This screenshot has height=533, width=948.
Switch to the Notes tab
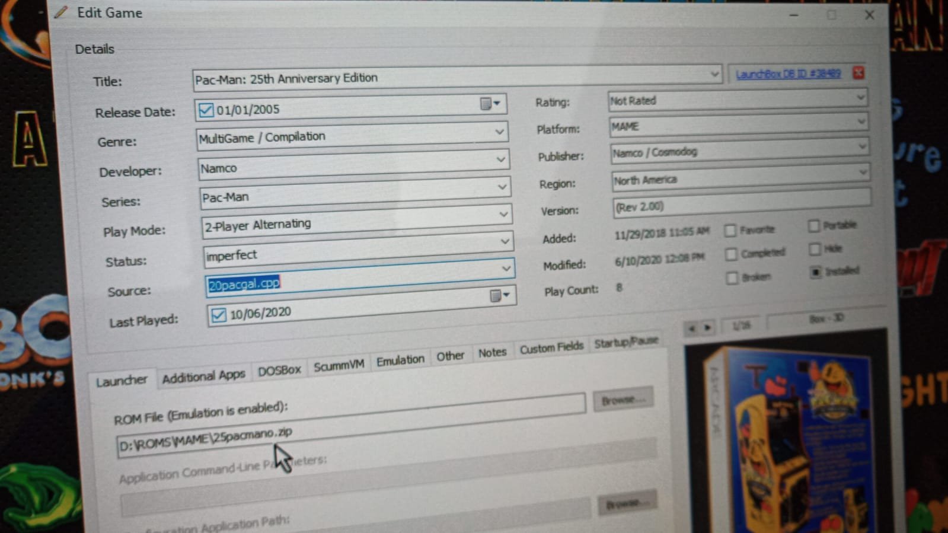tap(492, 352)
